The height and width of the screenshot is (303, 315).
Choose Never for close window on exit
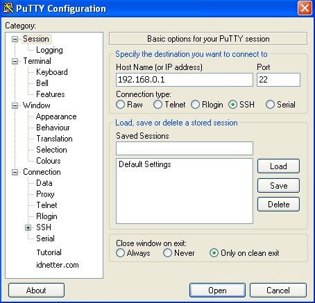coord(167,253)
